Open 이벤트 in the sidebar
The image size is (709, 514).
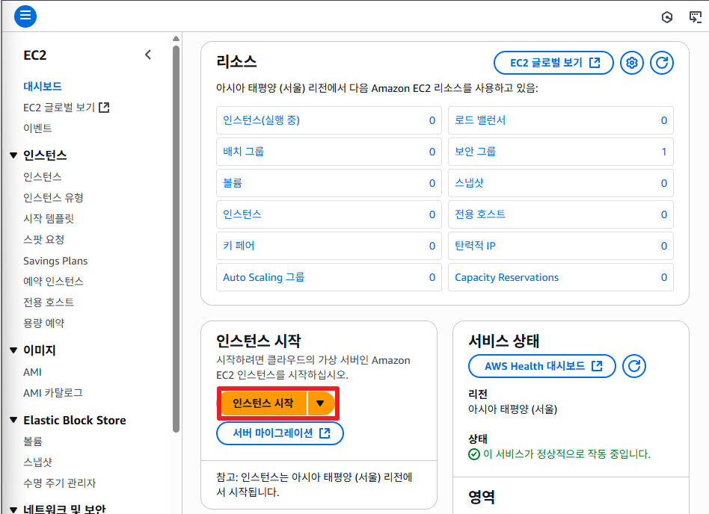[x=37, y=128]
